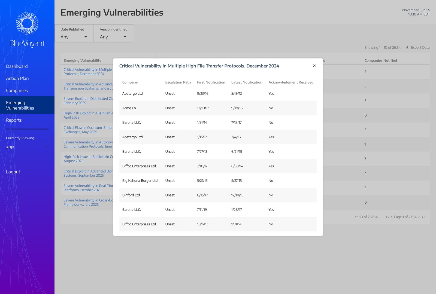Select Emerging Vulnerabilities in the sidebar
Viewport: 436px width, 294px height.
[x=27, y=105]
